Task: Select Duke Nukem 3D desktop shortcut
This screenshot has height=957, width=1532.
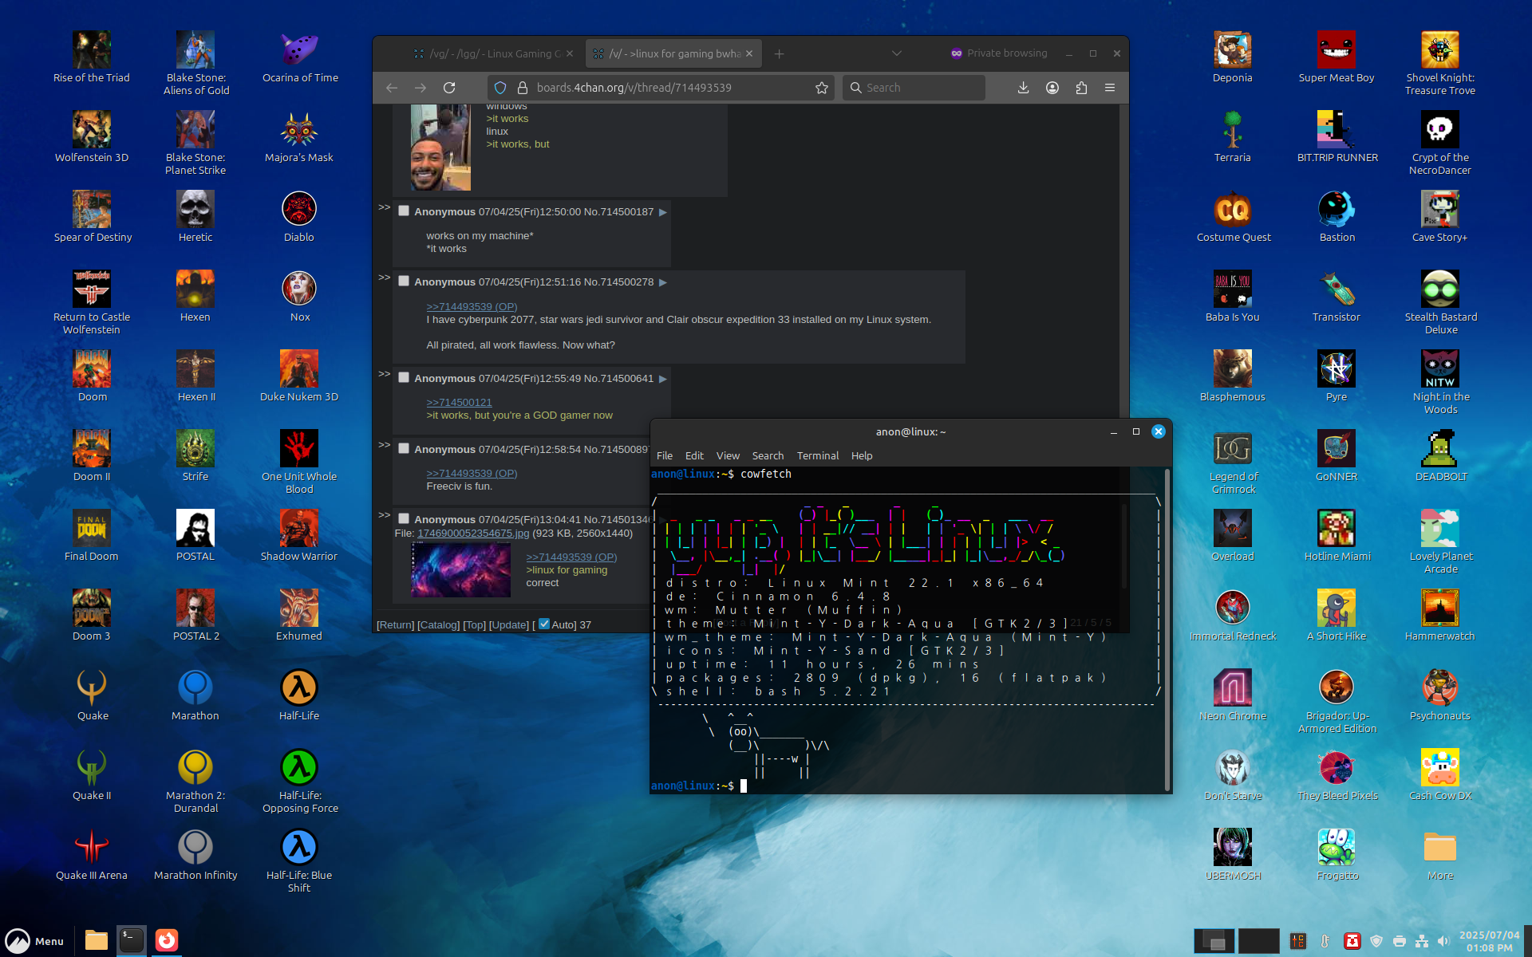Action: point(299,376)
